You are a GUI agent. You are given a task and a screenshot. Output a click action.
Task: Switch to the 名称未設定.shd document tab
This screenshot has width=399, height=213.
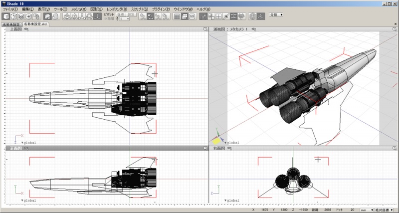35,24
